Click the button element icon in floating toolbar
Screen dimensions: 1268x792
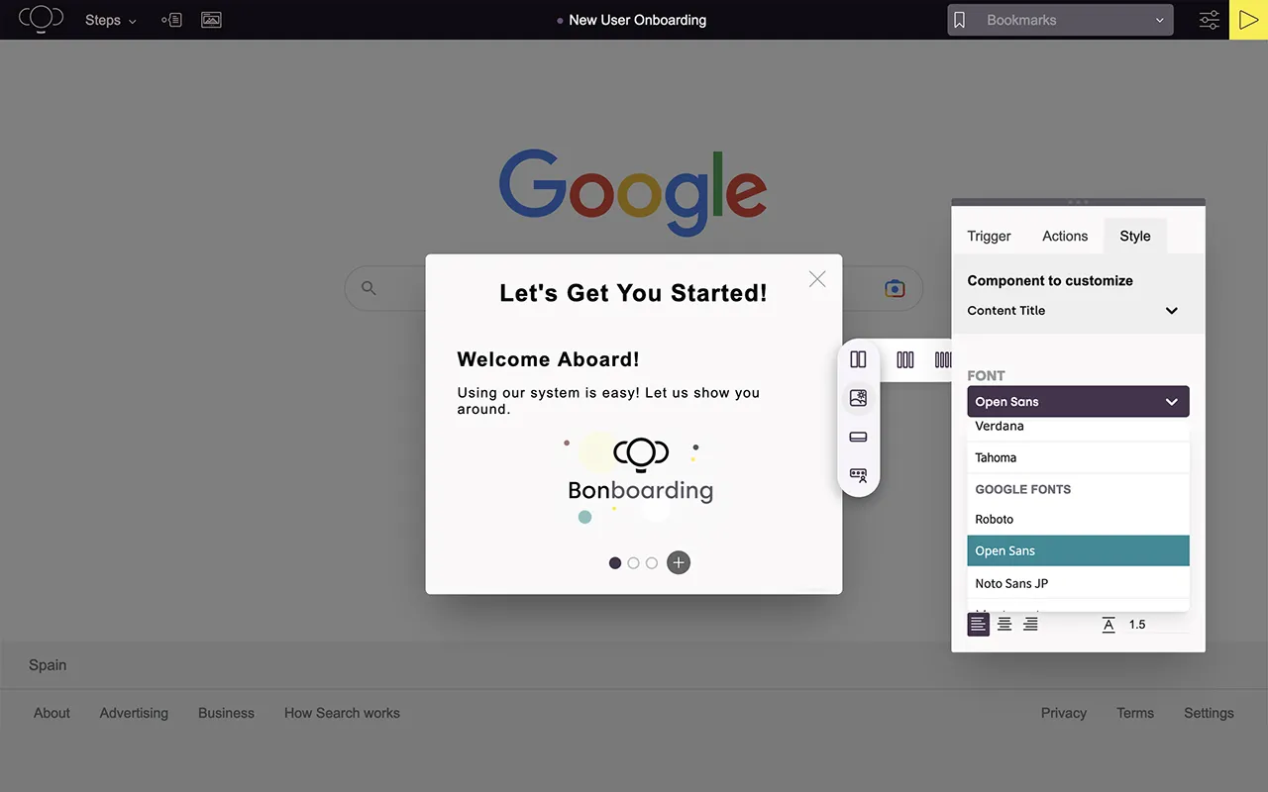click(858, 436)
